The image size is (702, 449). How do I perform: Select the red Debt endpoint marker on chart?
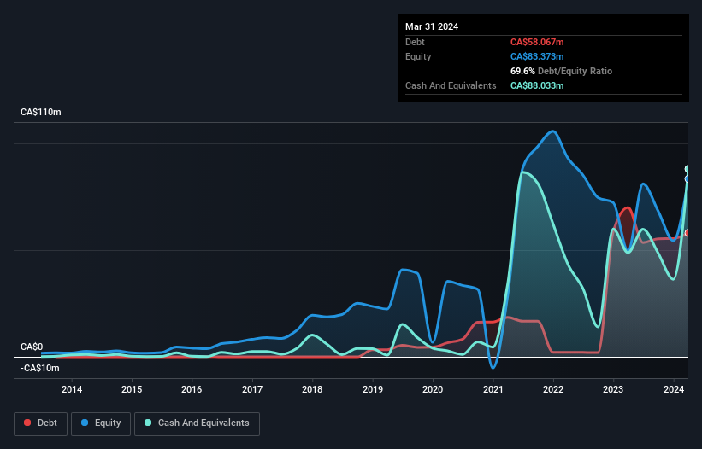pyautogui.click(x=687, y=233)
